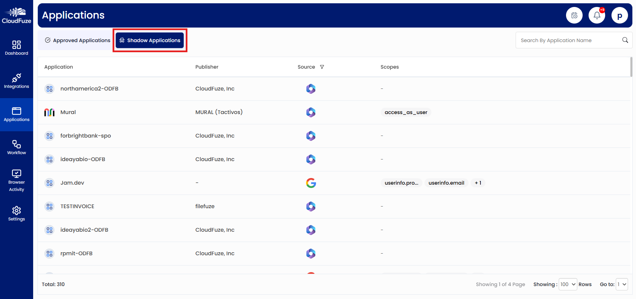Select the Integrations sidebar icon
The height and width of the screenshot is (299, 636).
click(x=16, y=81)
